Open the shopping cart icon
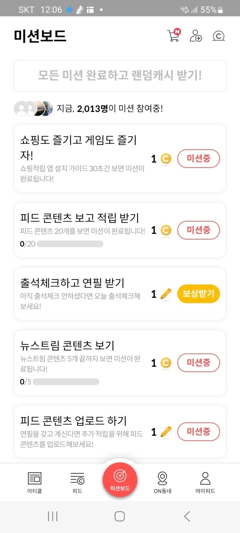 coord(173,36)
